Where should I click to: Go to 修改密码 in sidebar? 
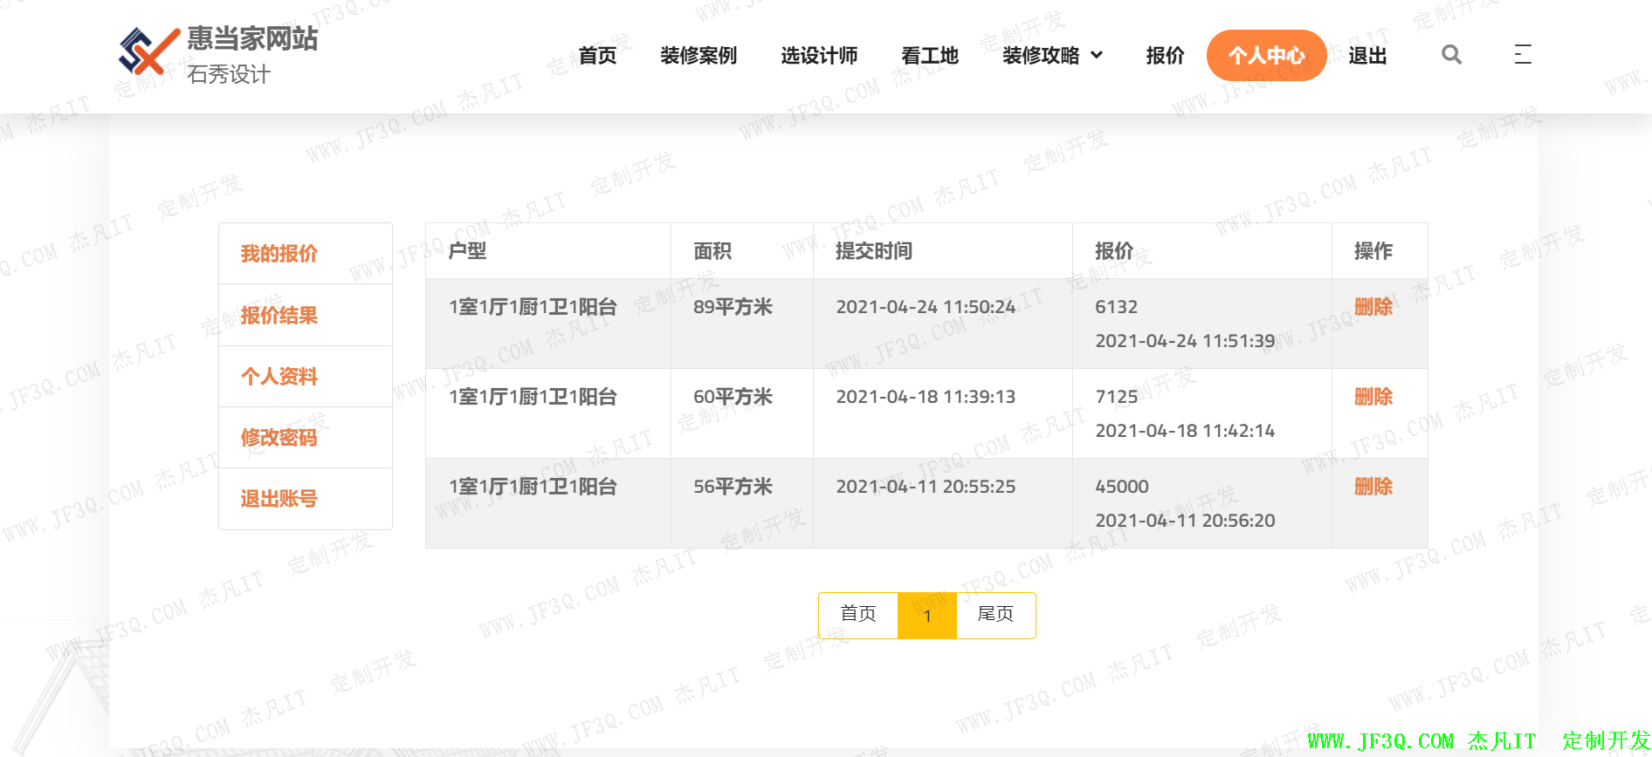pos(279,438)
